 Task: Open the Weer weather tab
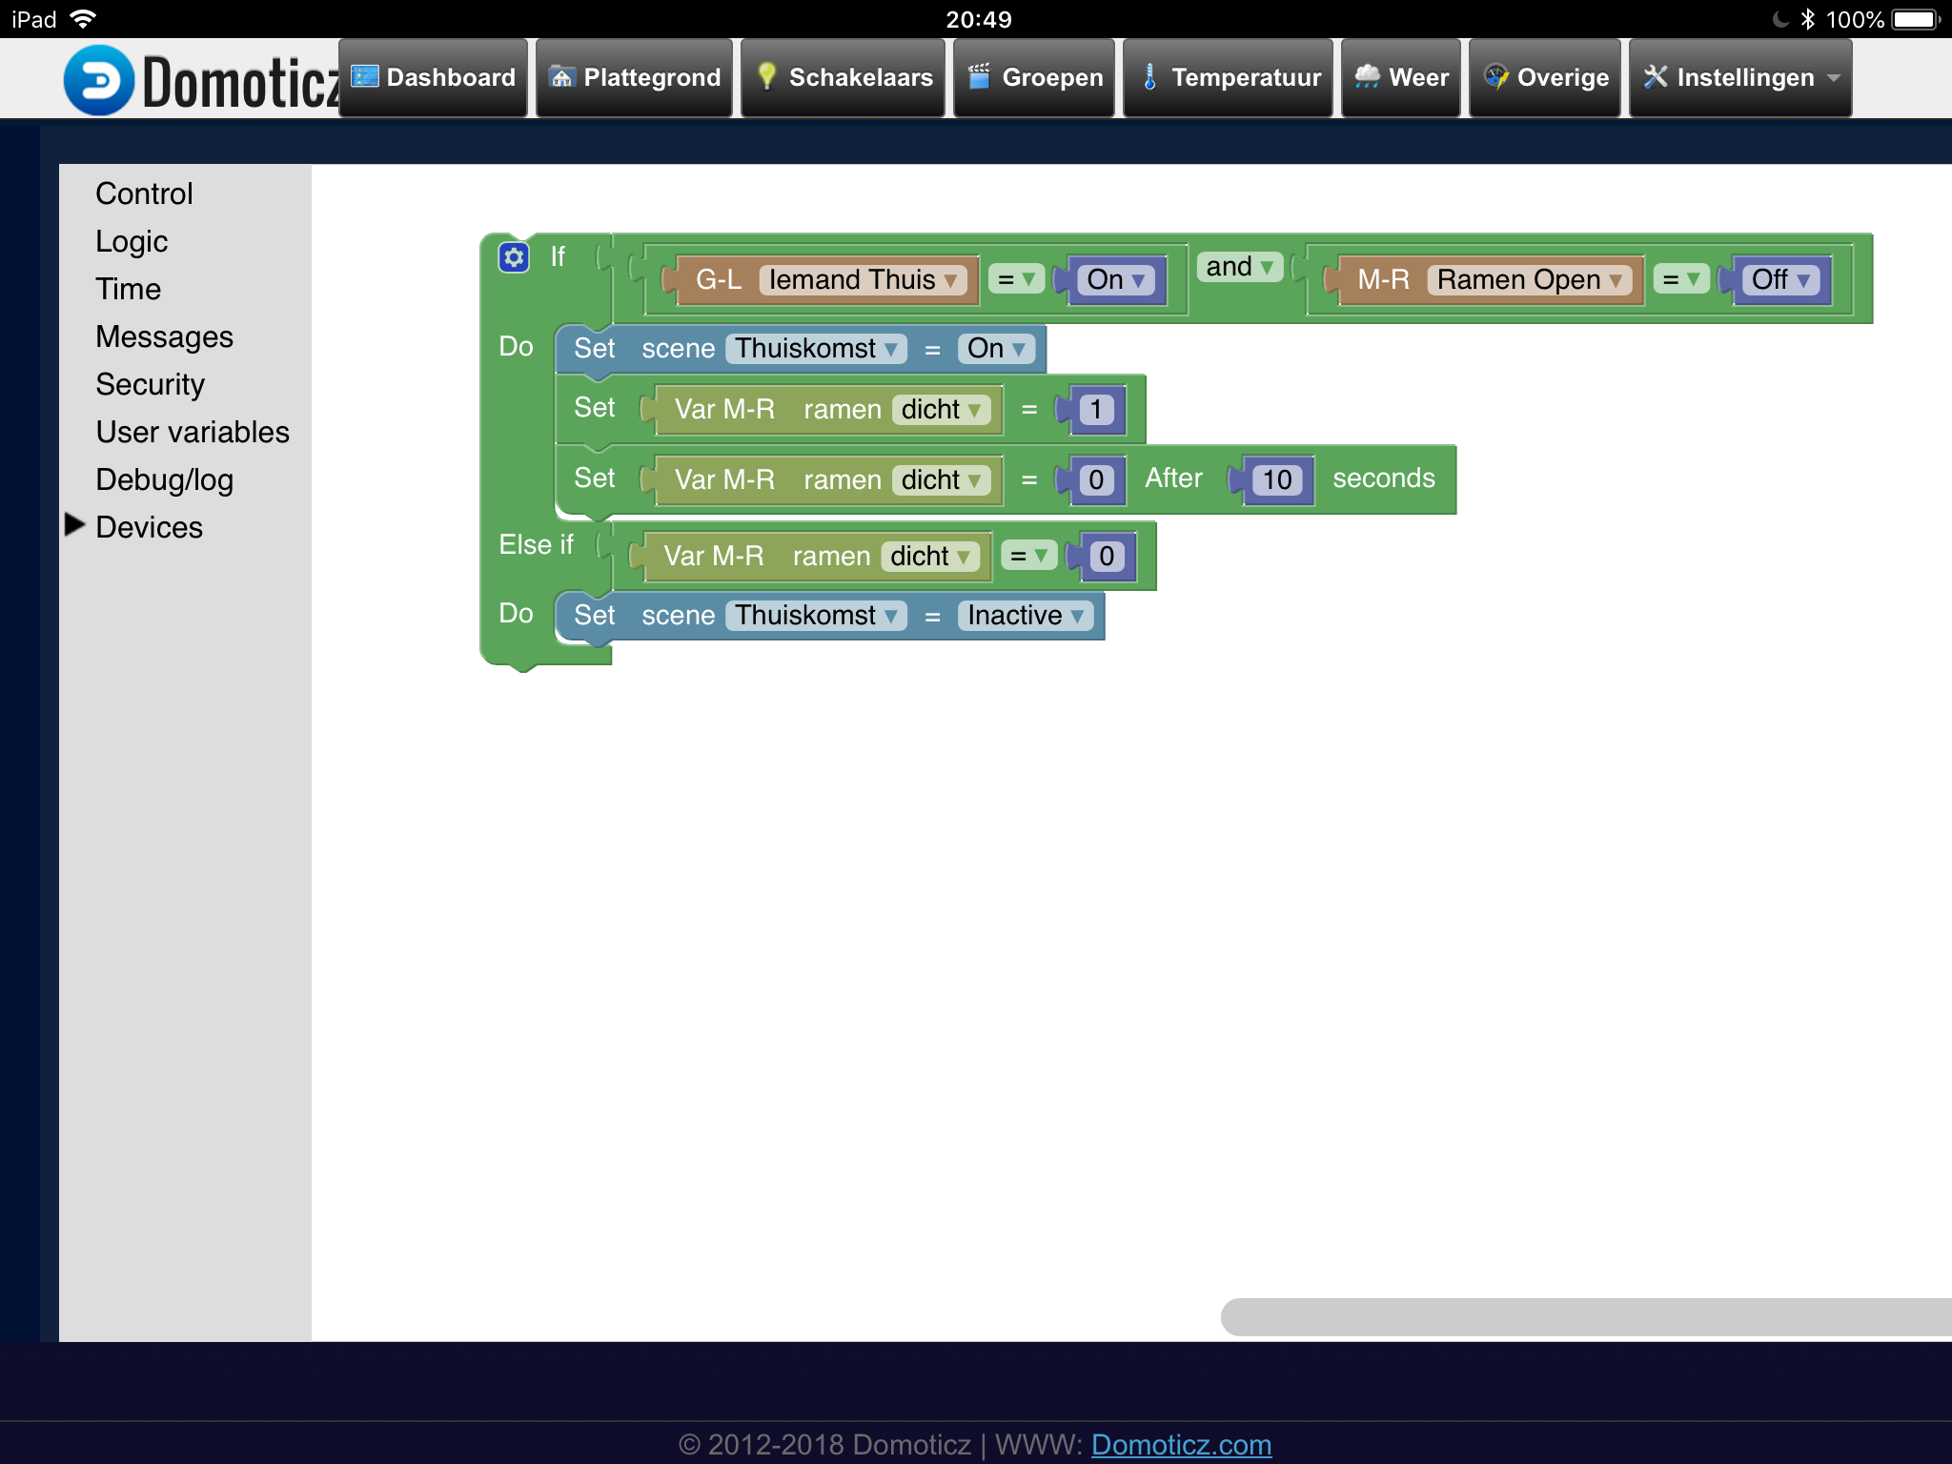click(1401, 78)
